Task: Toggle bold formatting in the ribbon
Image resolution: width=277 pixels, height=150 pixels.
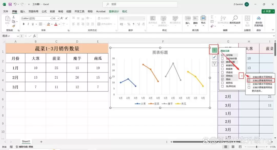Action: pyautogui.click(x=24, y=24)
